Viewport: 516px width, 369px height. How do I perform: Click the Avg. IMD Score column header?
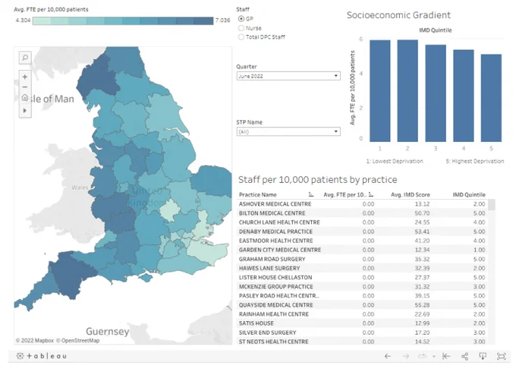click(411, 194)
